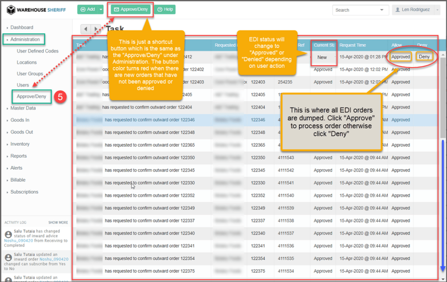Open the Add button dropdown arrow

pyautogui.click(x=101, y=9)
